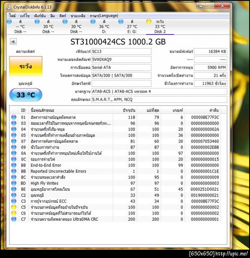
Task: Click the blue status icon of attribute BE
Action: click(x=14, y=189)
